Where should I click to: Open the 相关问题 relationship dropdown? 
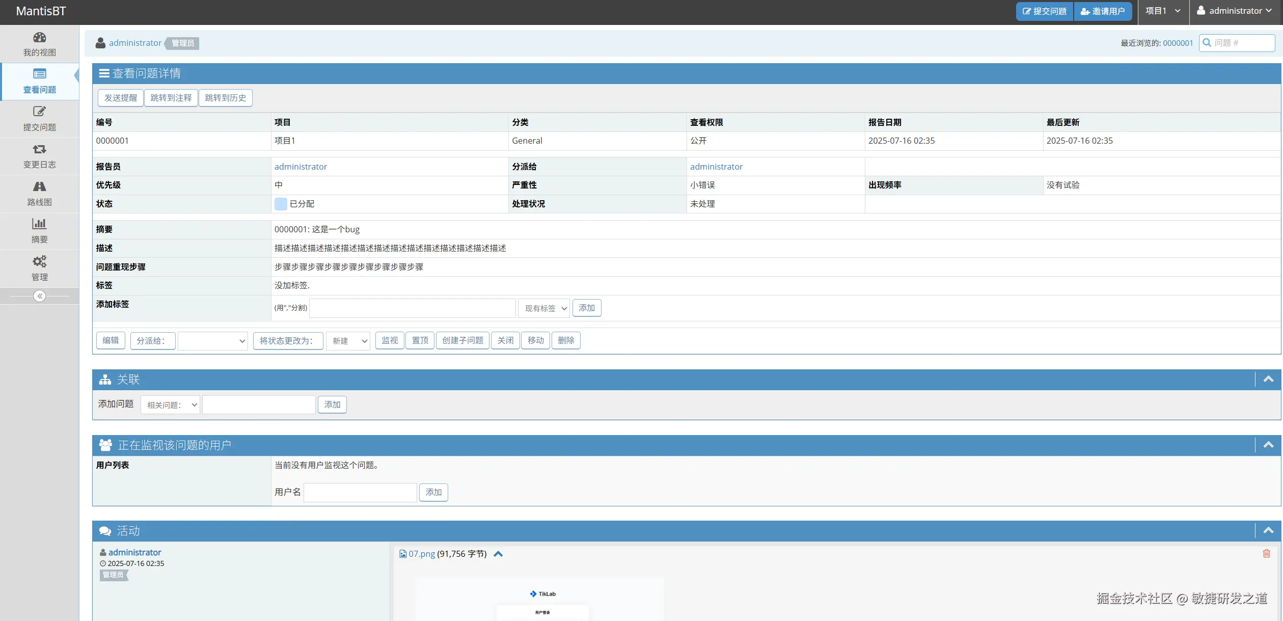[x=170, y=405]
